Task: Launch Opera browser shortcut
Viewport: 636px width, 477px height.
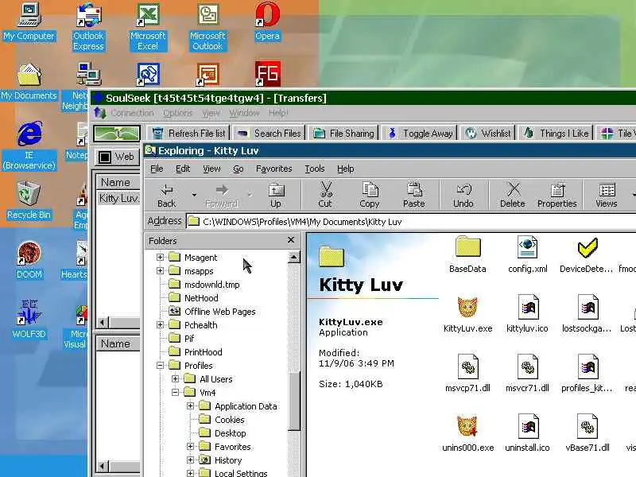Action: point(267,21)
